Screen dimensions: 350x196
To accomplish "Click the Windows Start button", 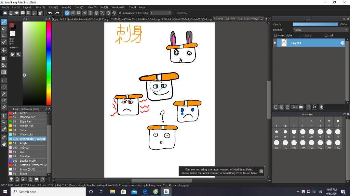I will [5, 192].
